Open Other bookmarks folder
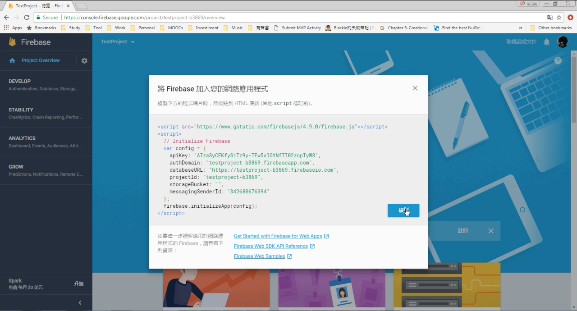Viewport: 577px width, 311px height. [551, 28]
